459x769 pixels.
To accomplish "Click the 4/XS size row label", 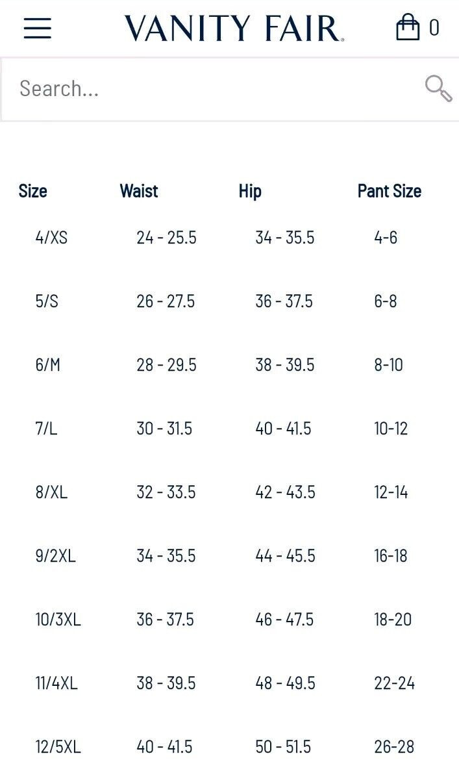I will (51, 238).
